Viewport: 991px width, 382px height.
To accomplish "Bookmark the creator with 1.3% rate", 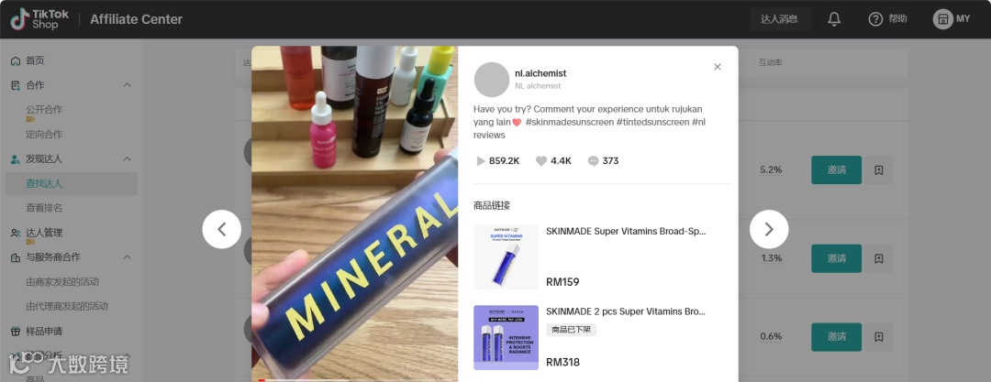I will pos(878,258).
